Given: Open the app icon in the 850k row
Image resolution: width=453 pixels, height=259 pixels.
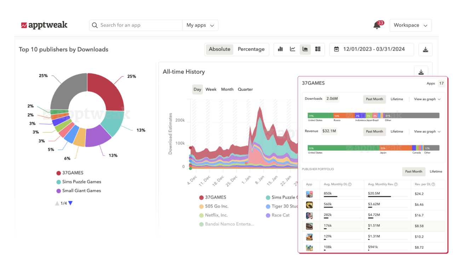Looking at the screenshot, I should 309,194.
